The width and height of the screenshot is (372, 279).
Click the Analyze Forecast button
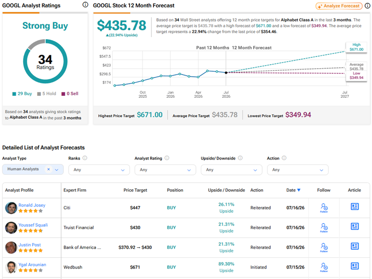pyautogui.click(x=339, y=6)
